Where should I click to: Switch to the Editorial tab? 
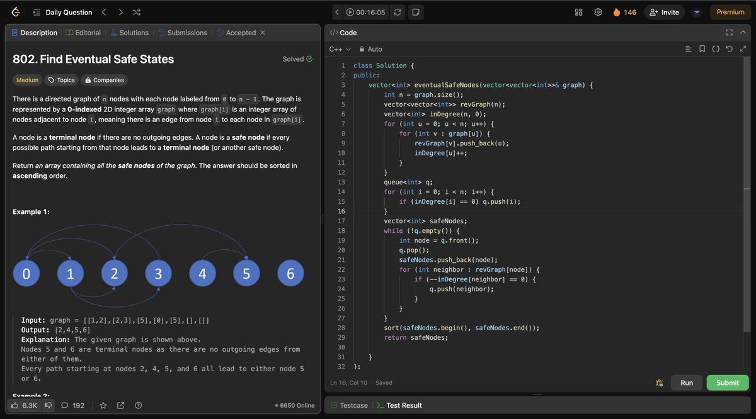pyautogui.click(x=83, y=32)
